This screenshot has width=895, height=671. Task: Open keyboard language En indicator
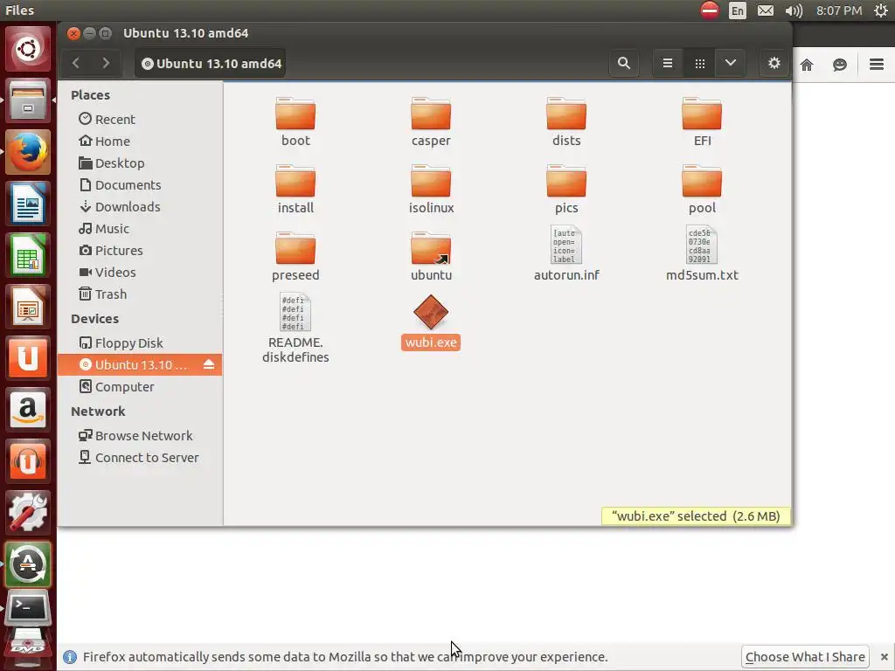point(738,10)
